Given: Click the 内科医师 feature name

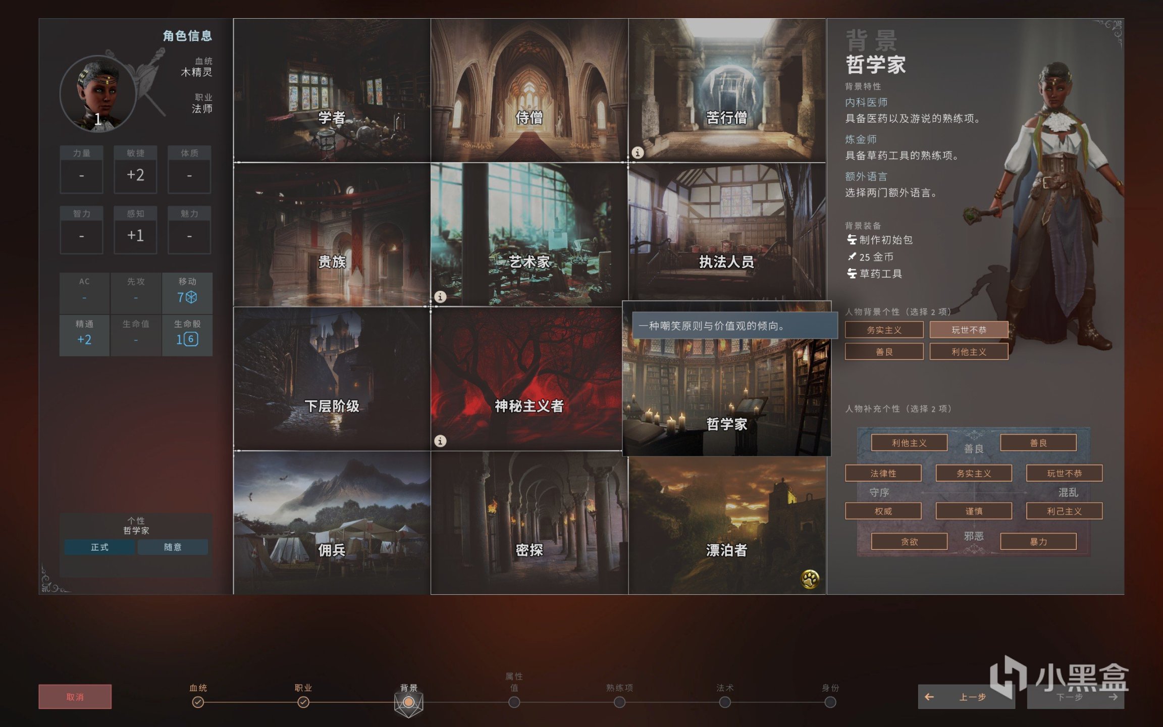Looking at the screenshot, I should click(866, 102).
